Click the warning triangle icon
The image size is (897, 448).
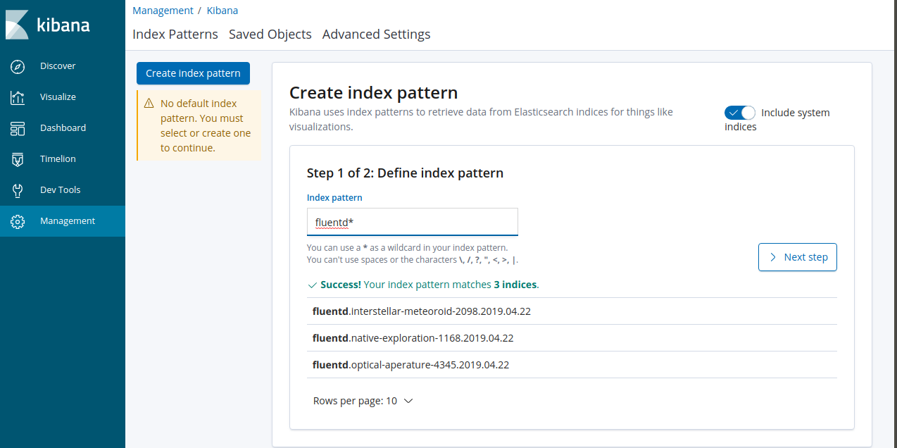click(149, 104)
